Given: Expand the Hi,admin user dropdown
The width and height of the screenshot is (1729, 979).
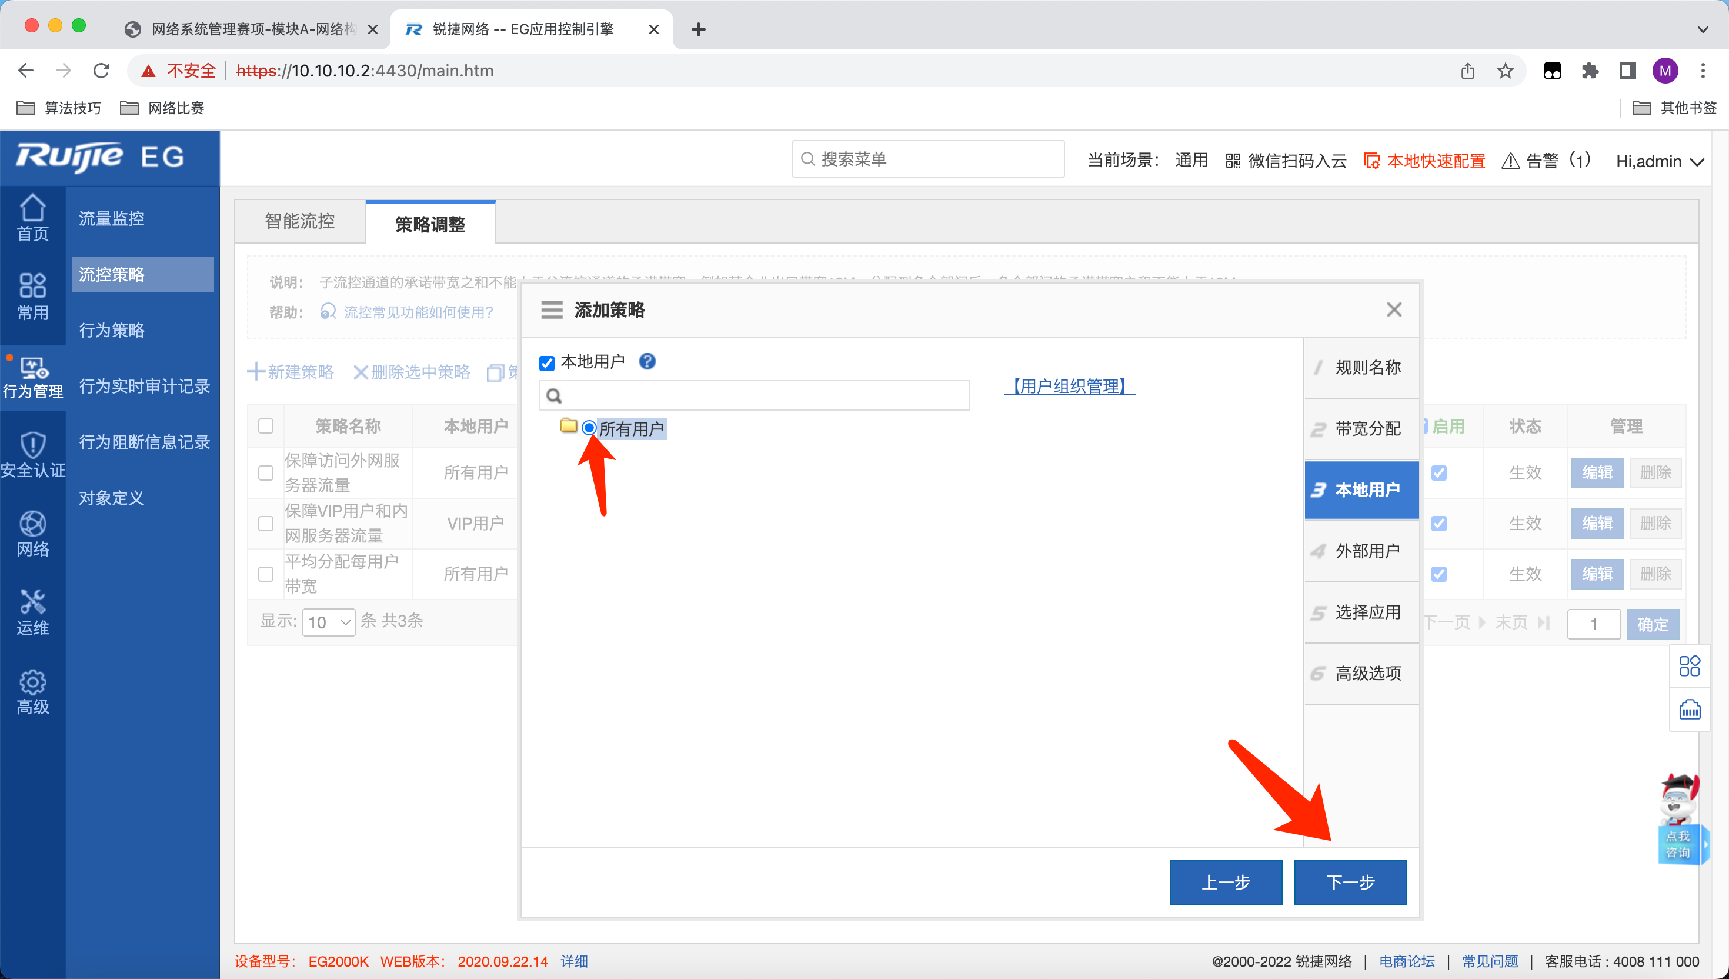Looking at the screenshot, I should tap(1660, 161).
